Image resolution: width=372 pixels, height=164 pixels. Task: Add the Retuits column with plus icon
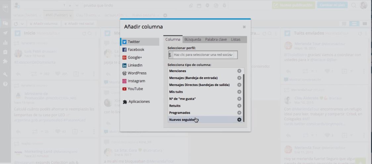(x=239, y=106)
